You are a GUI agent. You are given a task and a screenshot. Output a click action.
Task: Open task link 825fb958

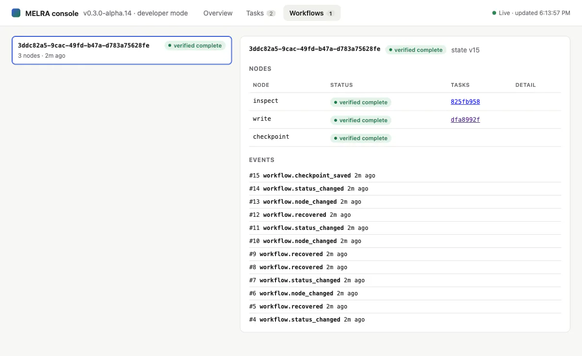(465, 102)
